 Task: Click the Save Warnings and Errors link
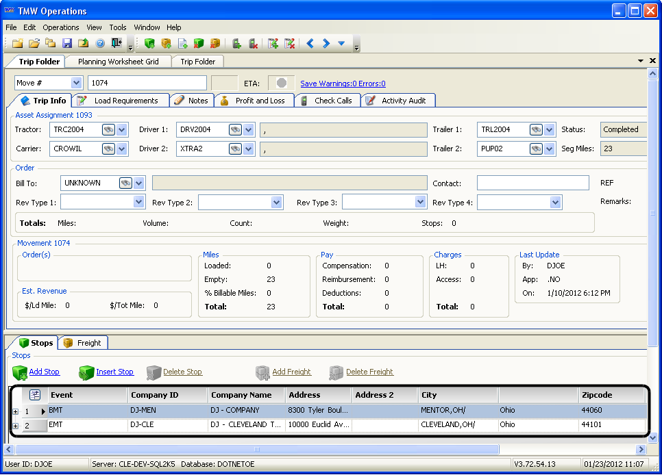point(343,84)
